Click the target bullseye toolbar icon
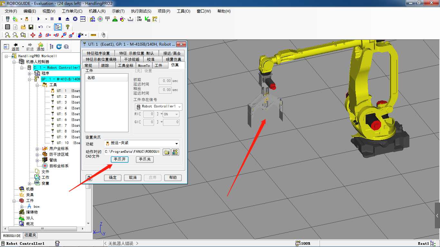The height and width of the screenshot is (247, 440). (100, 19)
